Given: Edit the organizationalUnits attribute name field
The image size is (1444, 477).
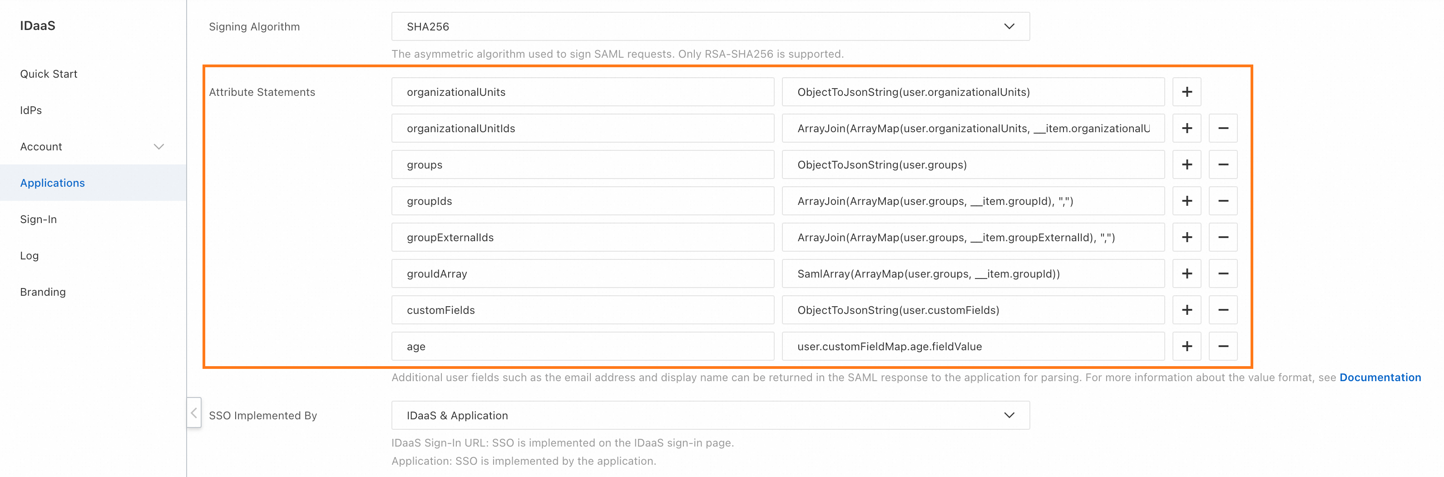Looking at the screenshot, I should pyautogui.click(x=583, y=92).
